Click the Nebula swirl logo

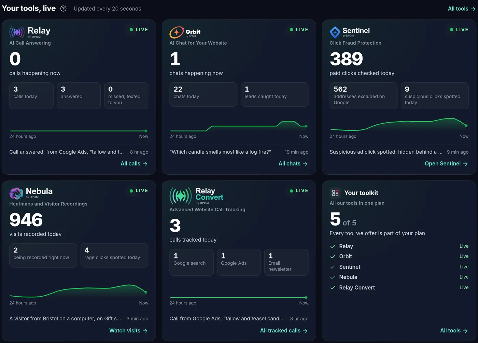[16, 193]
